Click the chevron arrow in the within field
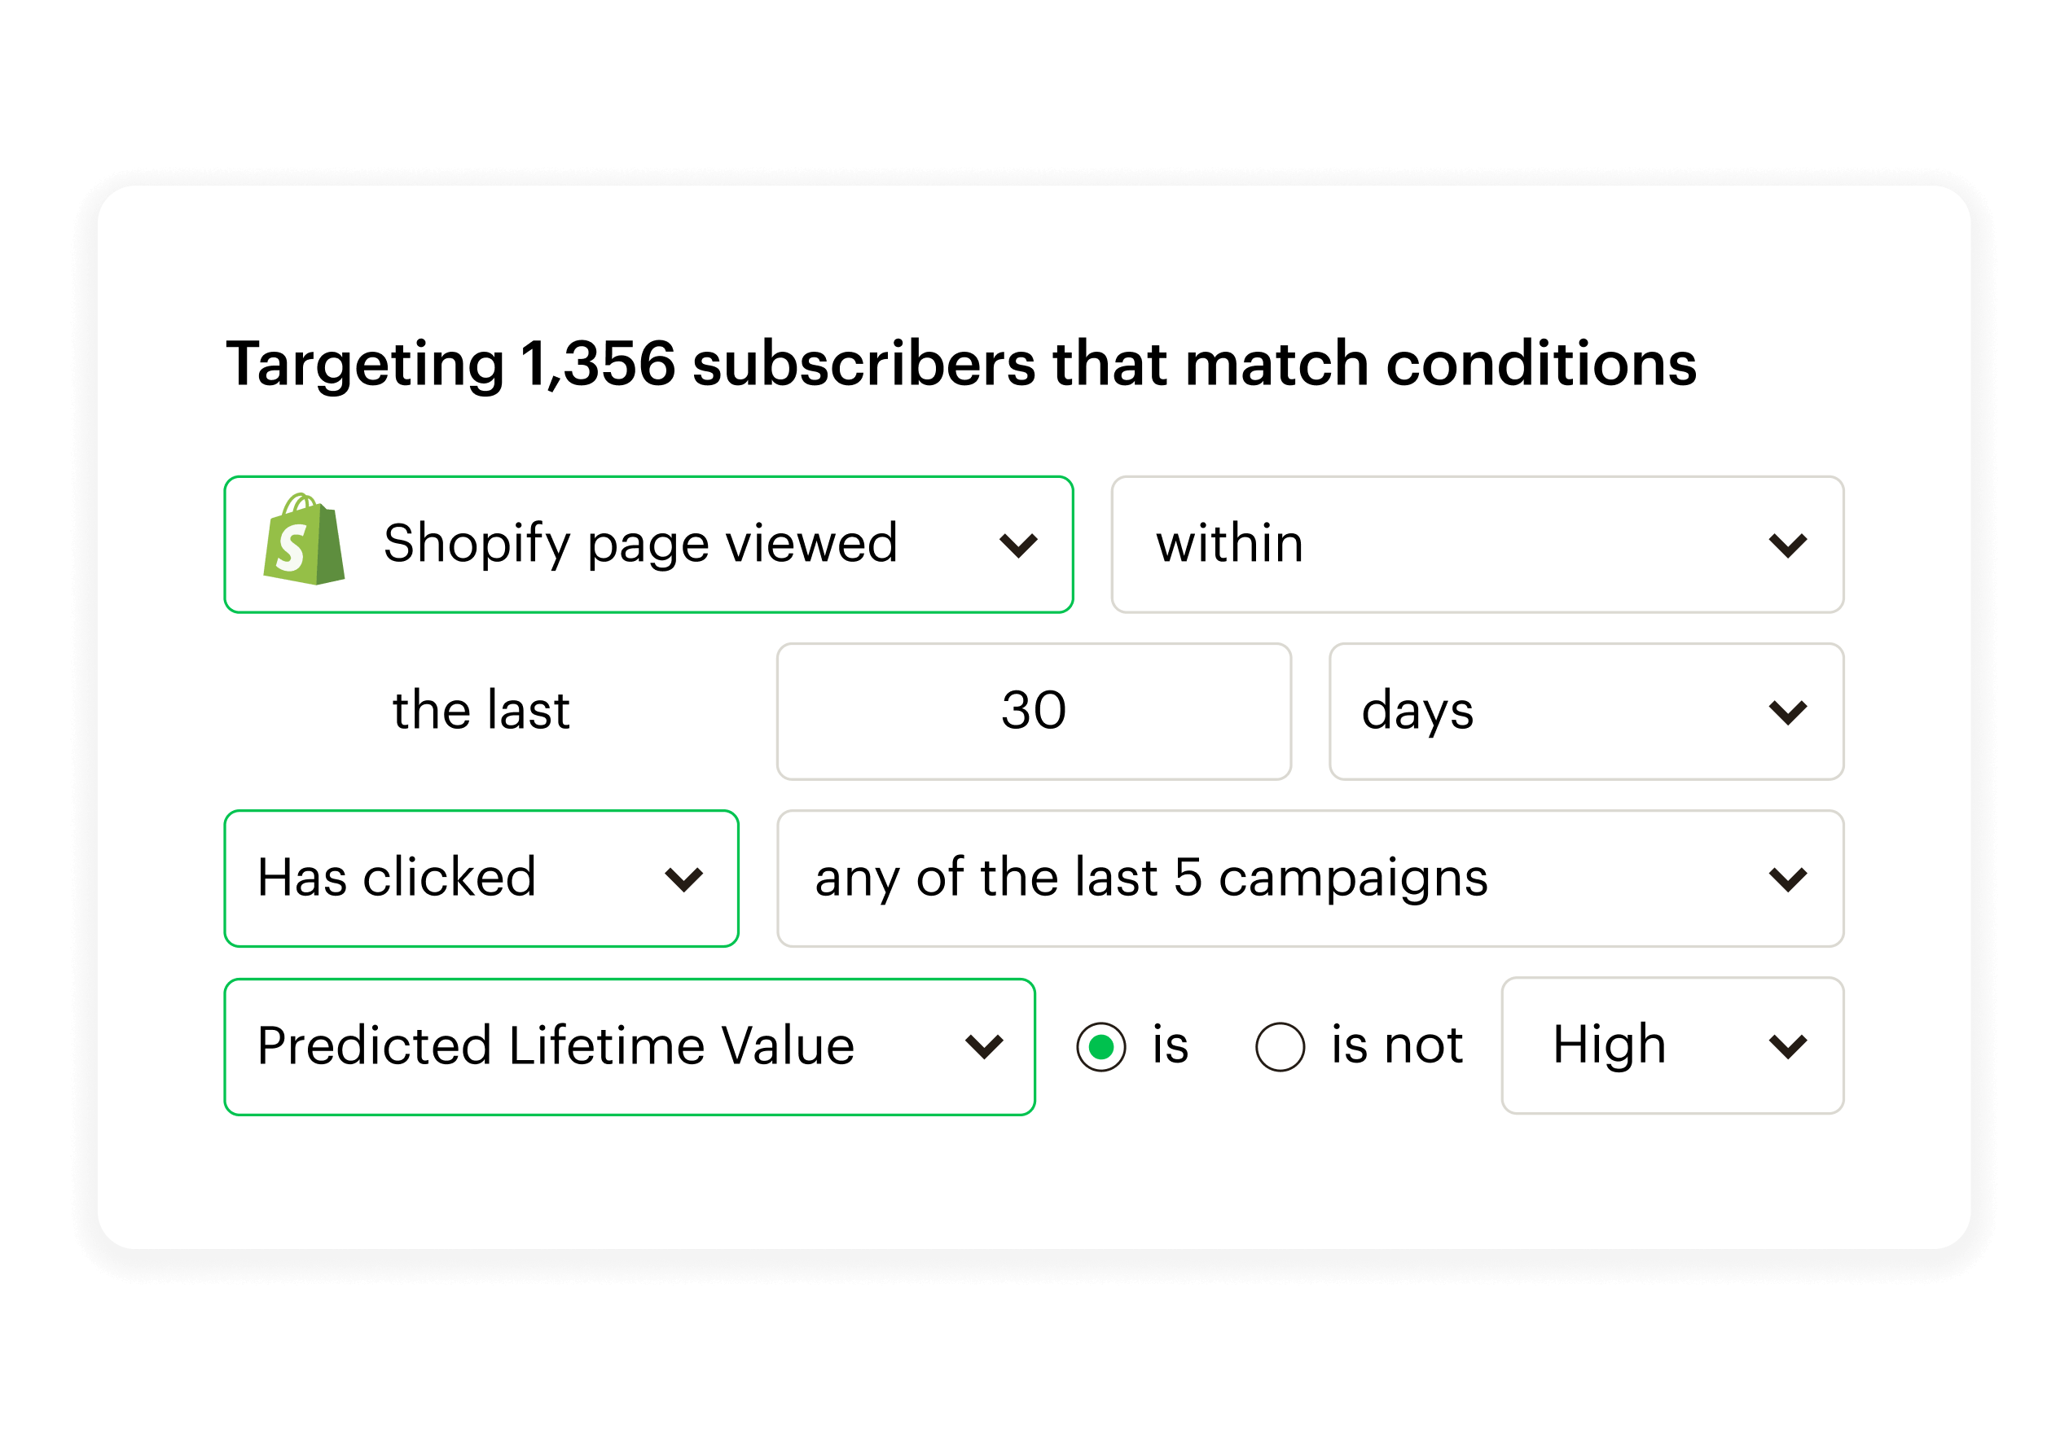This screenshot has width=2069, height=1433. (1787, 545)
